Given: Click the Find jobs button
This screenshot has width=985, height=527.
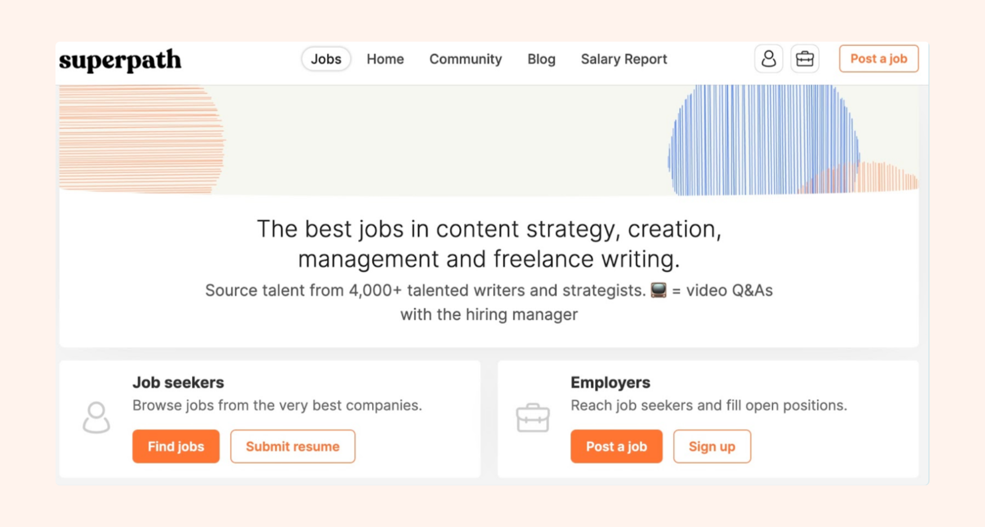Looking at the screenshot, I should (x=175, y=446).
